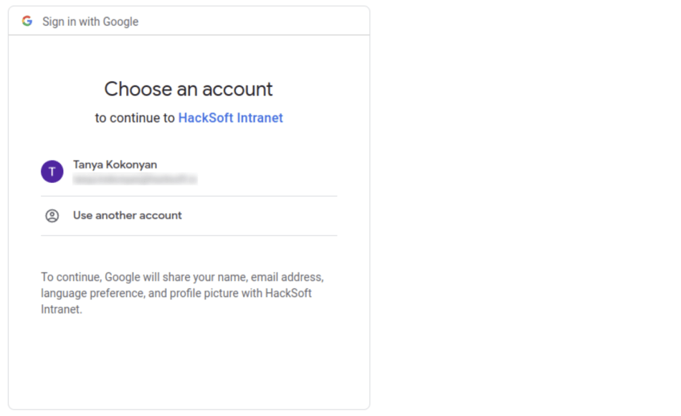Click the person icon for another account
681x416 pixels.
pyautogui.click(x=52, y=216)
